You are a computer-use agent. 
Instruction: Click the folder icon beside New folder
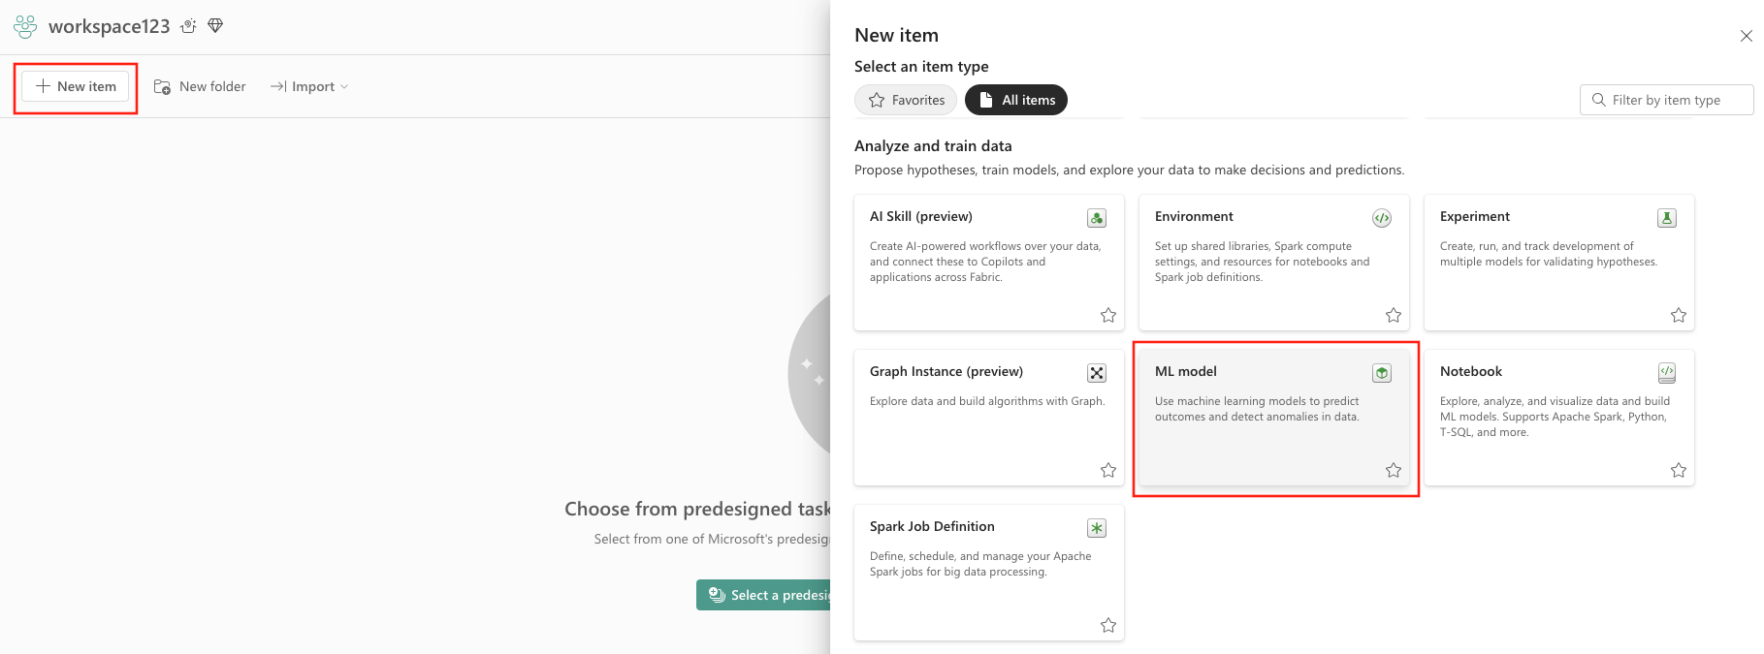(162, 86)
